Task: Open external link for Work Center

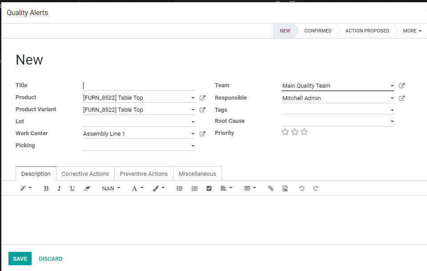Action: (202, 133)
